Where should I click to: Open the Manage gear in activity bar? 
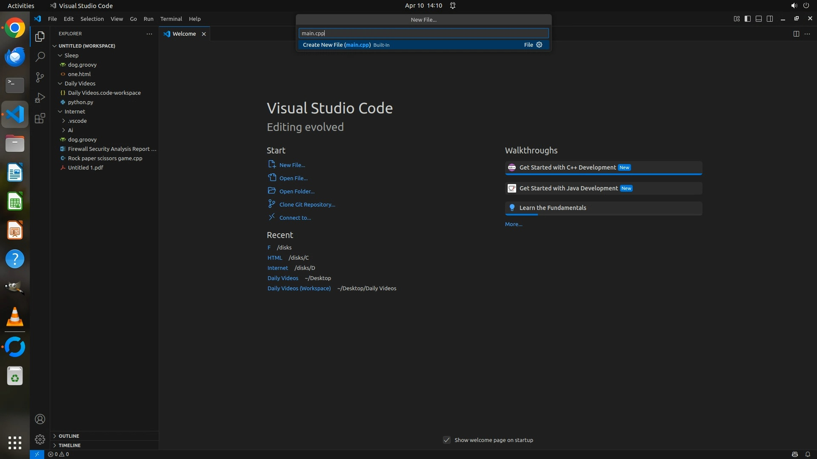(40, 439)
